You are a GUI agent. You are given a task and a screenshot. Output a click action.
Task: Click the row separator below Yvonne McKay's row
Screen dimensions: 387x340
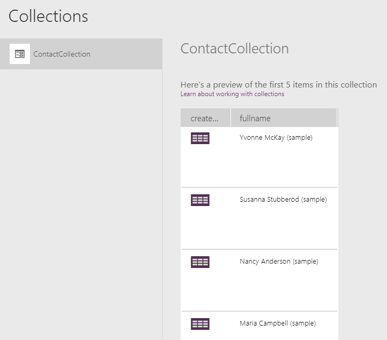point(259,187)
